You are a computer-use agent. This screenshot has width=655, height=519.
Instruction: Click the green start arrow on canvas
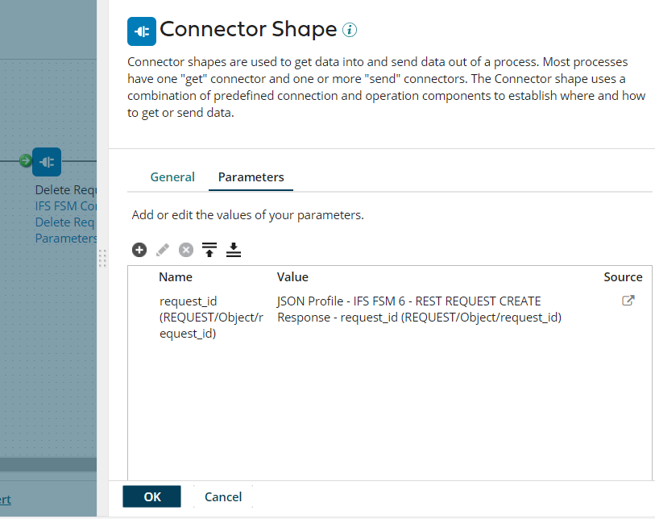click(26, 160)
